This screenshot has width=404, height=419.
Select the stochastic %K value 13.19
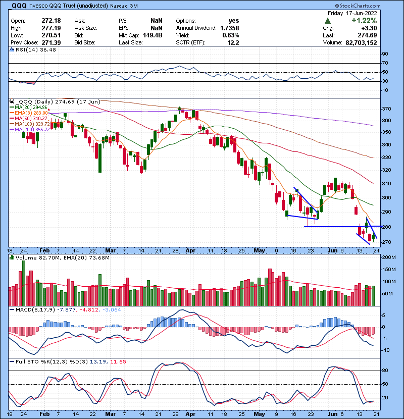tap(98, 362)
